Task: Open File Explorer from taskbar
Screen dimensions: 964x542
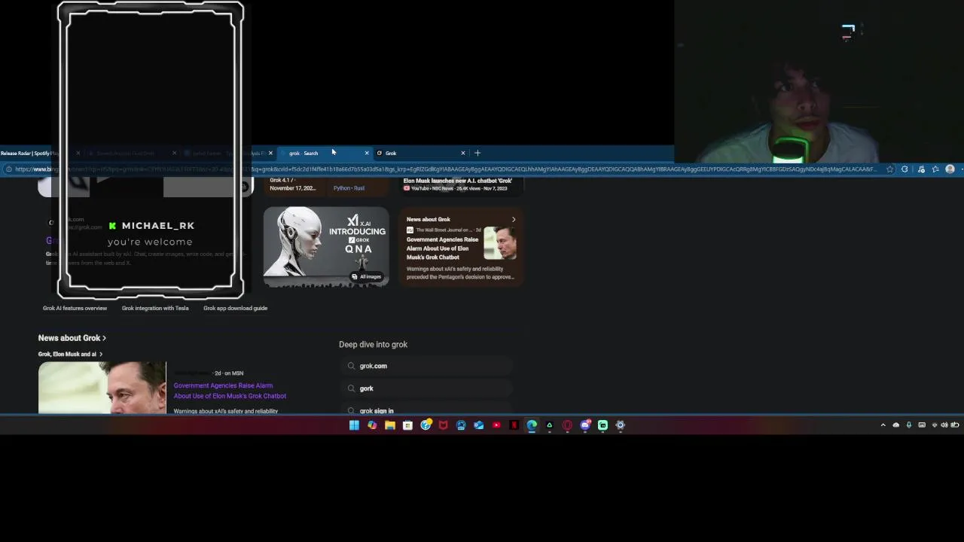Action: tap(390, 425)
